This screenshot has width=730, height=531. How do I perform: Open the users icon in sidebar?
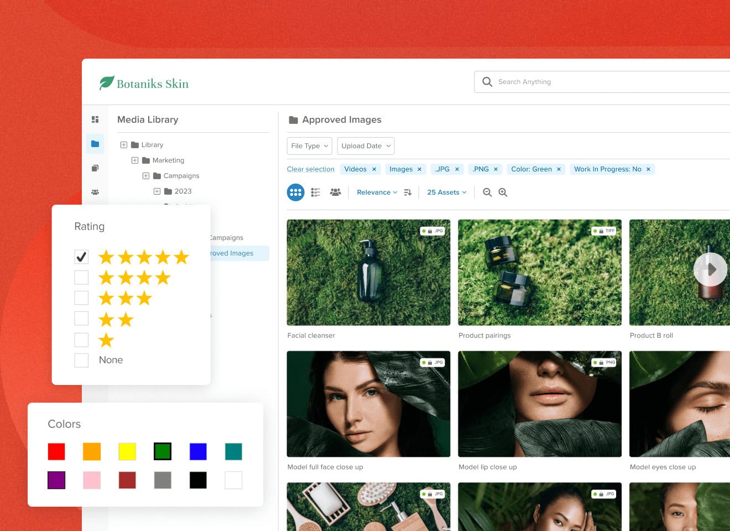click(x=95, y=192)
